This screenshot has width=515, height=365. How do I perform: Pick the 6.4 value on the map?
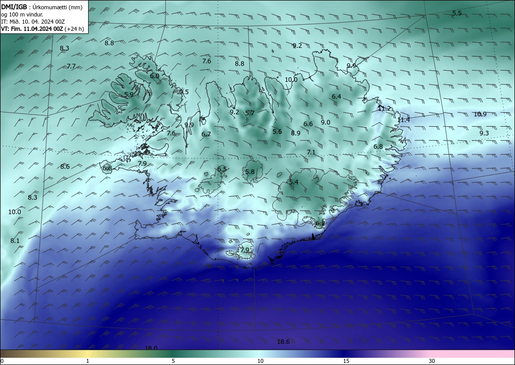tap(336, 96)
